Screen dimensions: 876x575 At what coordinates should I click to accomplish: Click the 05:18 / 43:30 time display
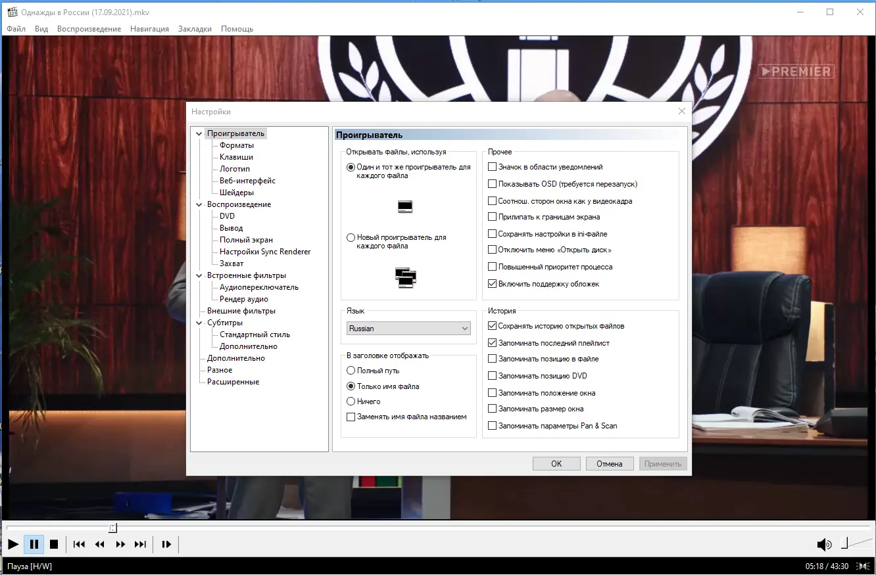pyautogui.click(x=827, y=566)
